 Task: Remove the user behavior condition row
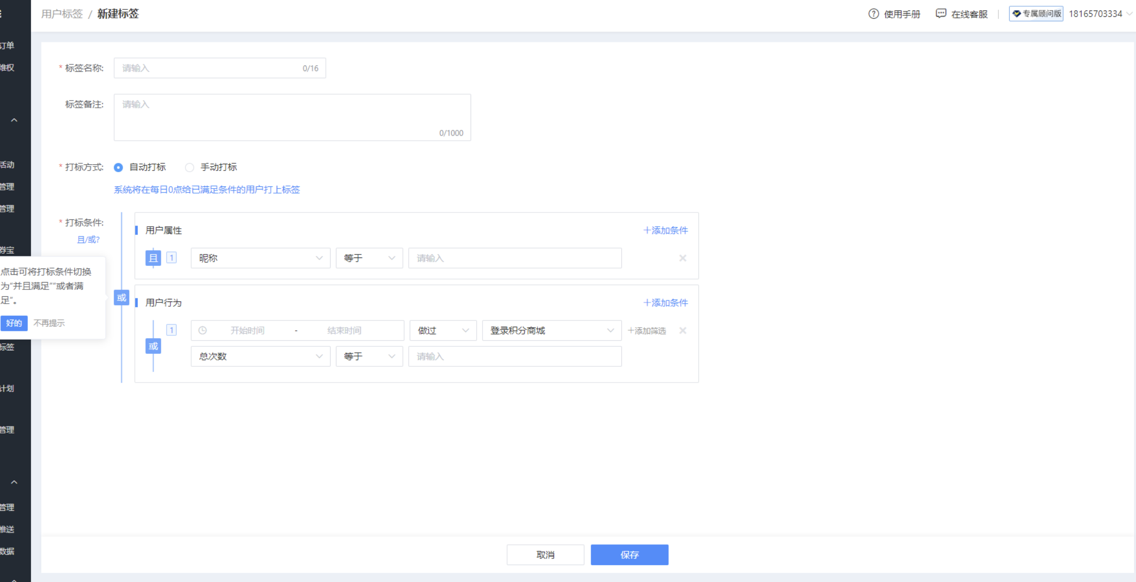[682, 331]
